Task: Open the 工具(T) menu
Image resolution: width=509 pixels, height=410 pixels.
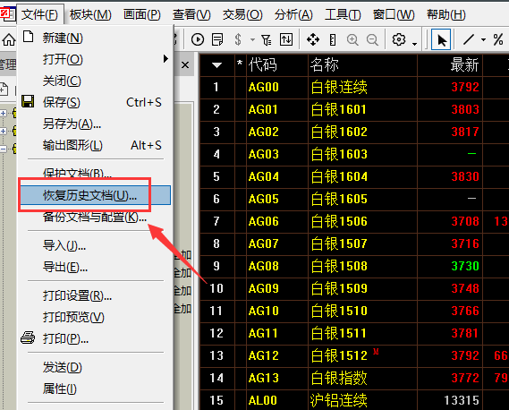Action: pos(343,14)
